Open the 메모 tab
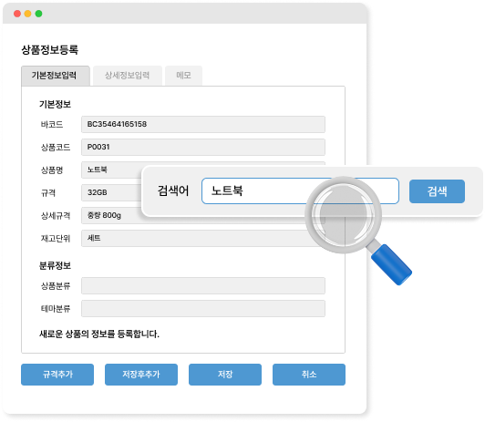This screenshot has height=422, width=485. (183, 76)
